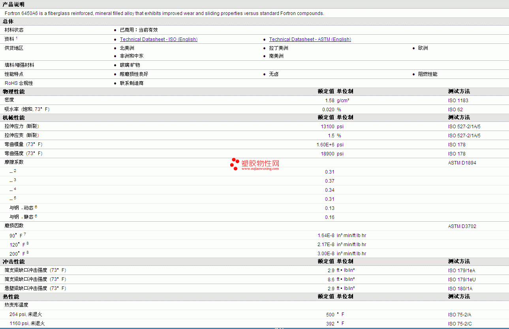The image size is (509, 329).
Task: Click wear factor value 1.64E-8
Action: tap(326, 236)
